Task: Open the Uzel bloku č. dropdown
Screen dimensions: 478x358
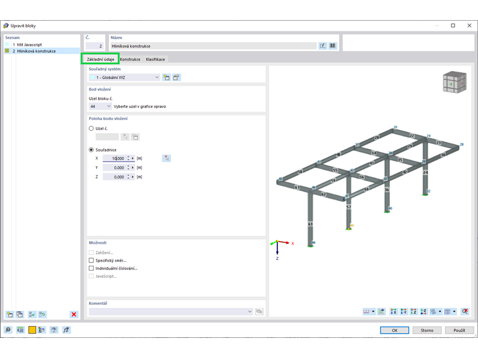Action: (x=100, y=106)
